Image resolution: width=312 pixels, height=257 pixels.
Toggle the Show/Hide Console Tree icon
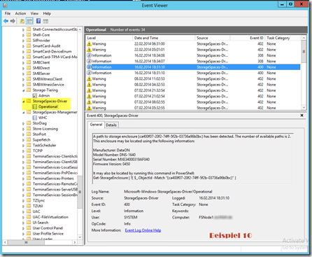29,21
